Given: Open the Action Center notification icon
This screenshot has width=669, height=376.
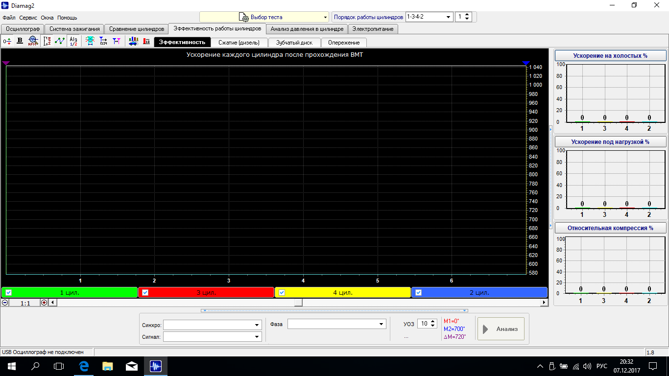Looking at the screenshot, I should 653,366.
